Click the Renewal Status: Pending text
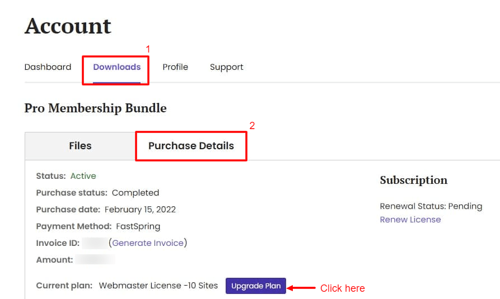 tap(431, 206)
